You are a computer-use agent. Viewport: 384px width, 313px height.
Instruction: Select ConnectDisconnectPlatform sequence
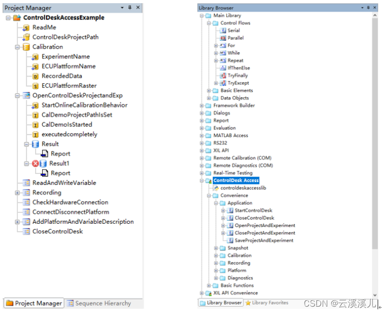(71, 212)
